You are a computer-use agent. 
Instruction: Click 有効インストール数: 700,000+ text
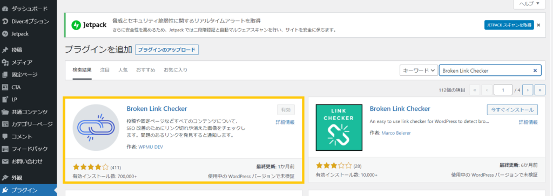[105, 176]
